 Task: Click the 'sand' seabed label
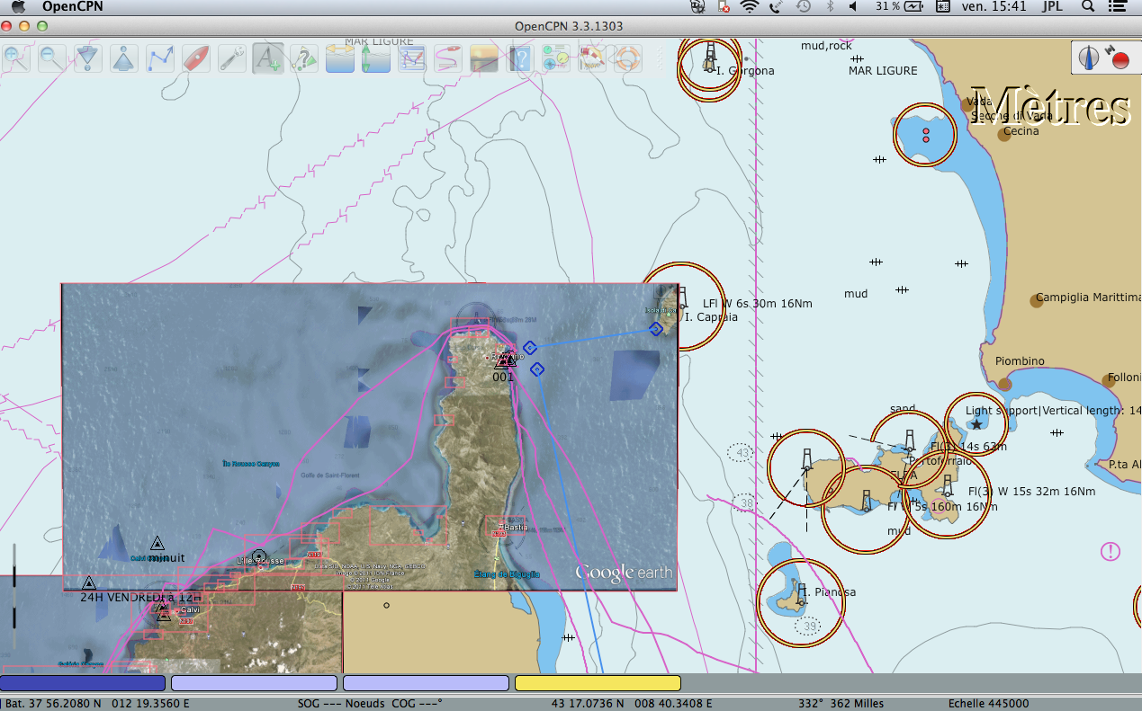click(903, 409)
